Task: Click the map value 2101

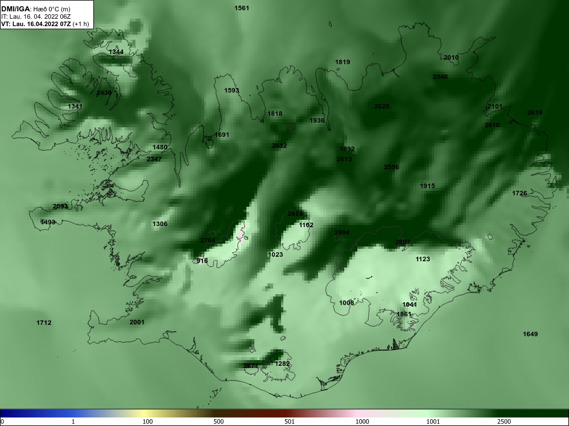Action: click(495, 107)
